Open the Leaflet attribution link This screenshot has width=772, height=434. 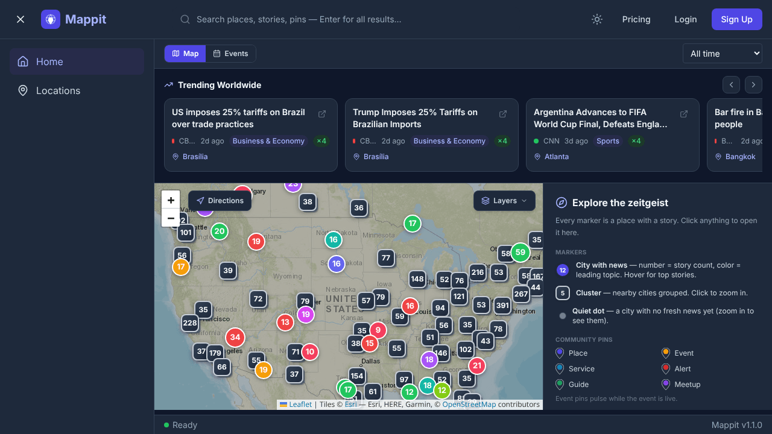[296, 404]
